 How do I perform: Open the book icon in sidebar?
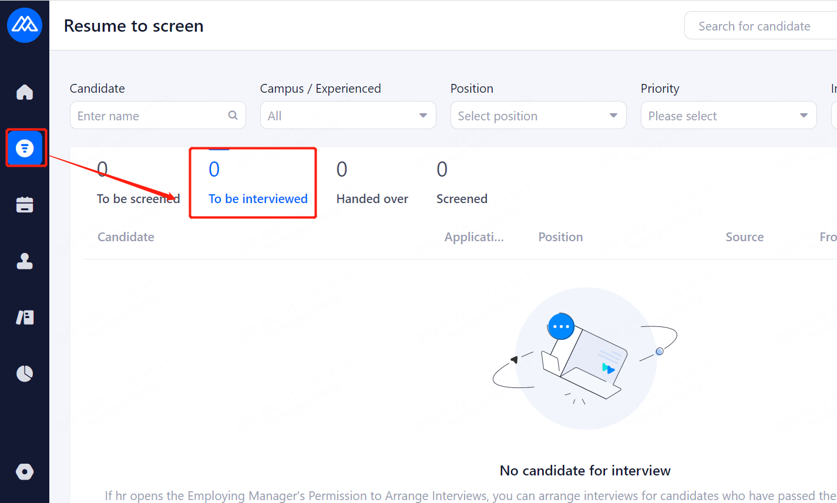25,318
